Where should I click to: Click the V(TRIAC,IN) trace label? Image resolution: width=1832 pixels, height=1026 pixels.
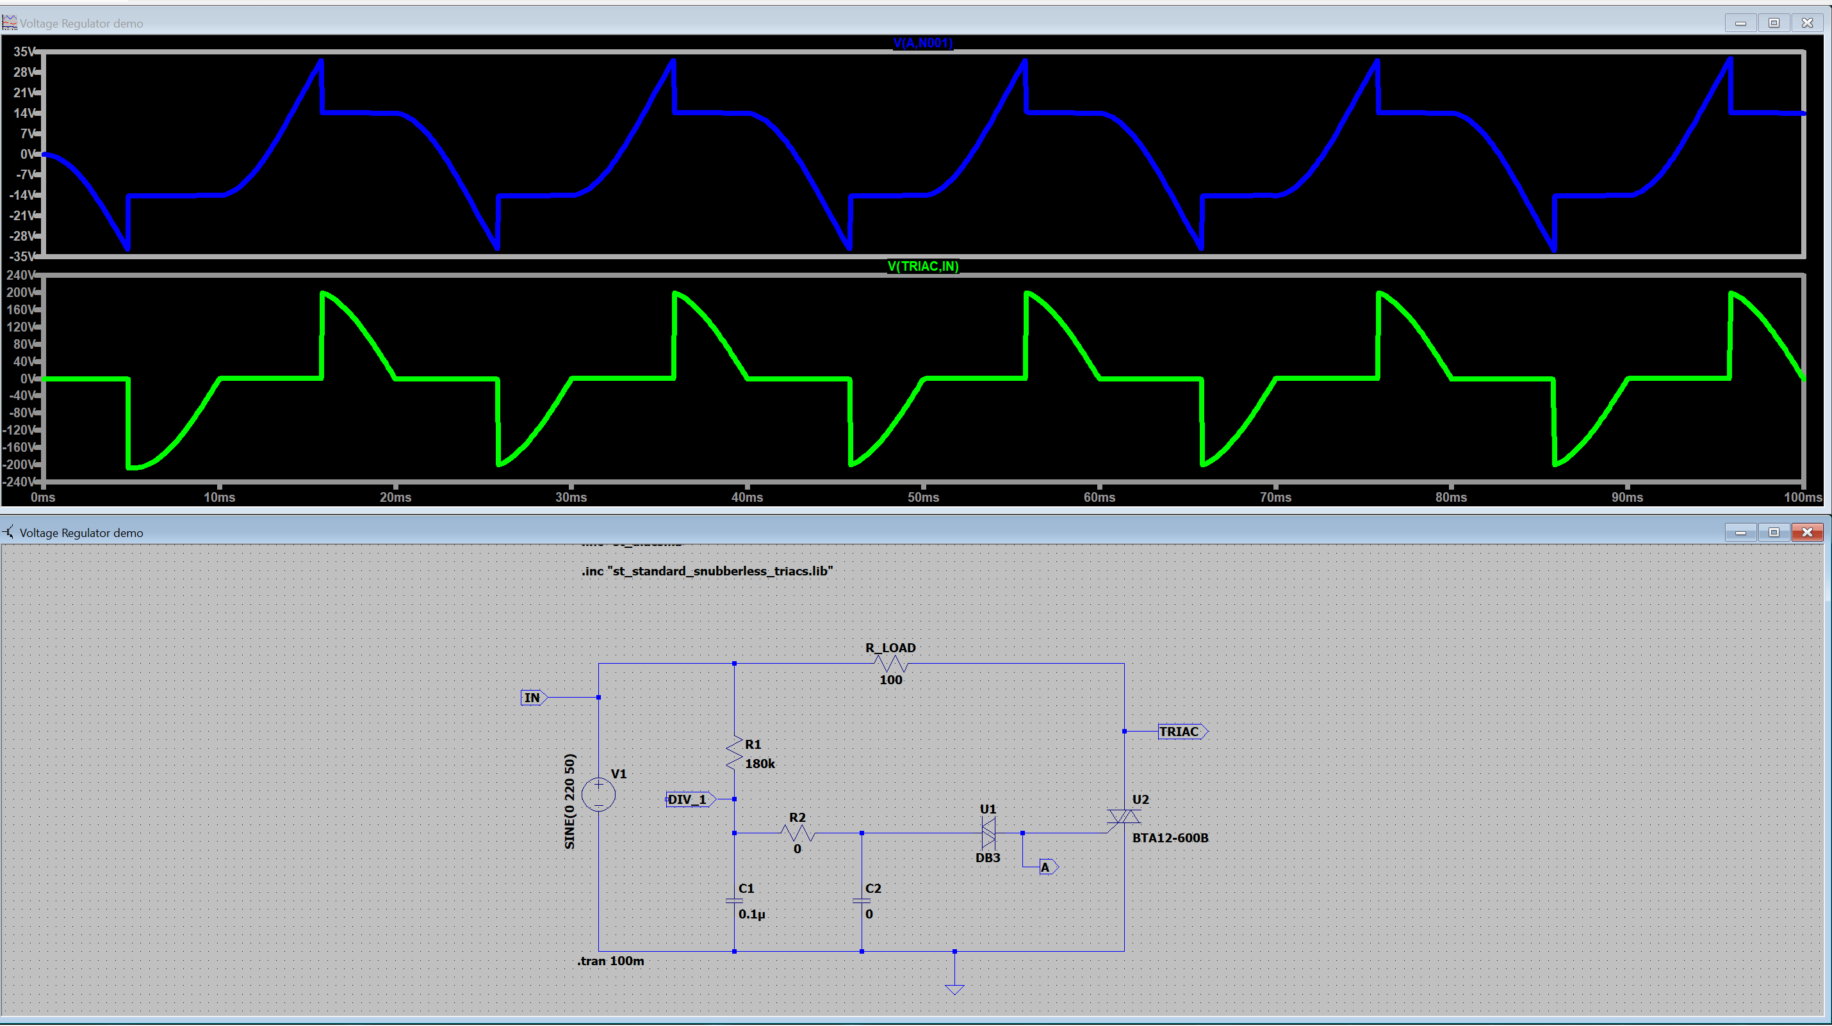pyautogui.click(x=922, y=266)
